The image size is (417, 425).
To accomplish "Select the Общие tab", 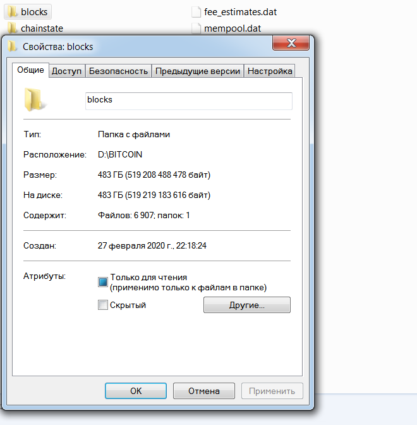I will click(x=30, y=70).
